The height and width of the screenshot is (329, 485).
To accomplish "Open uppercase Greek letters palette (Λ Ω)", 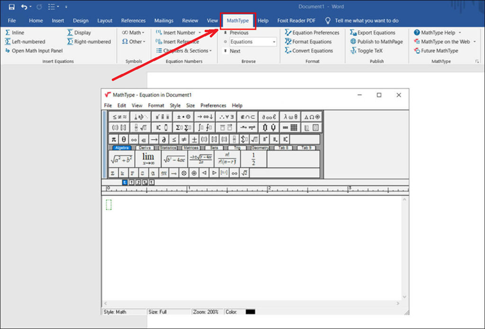I will 312,117.
